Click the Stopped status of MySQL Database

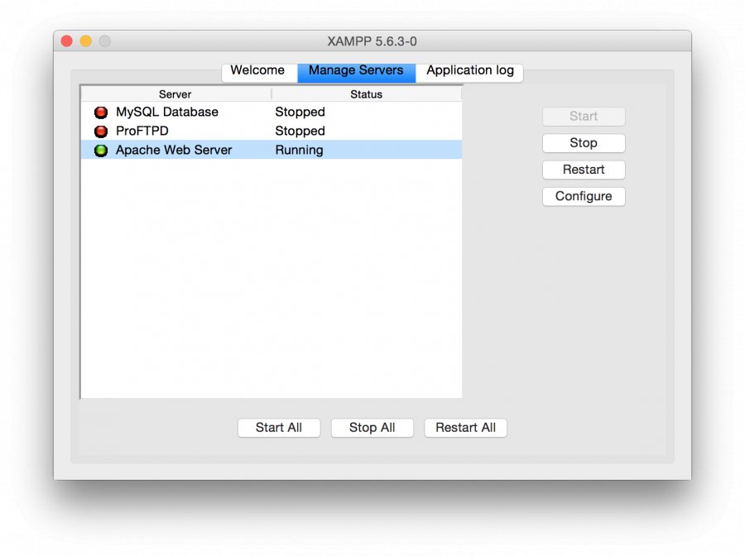300,112
